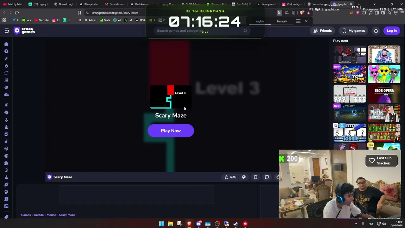Open a new browser tab
The image size is (405, 228).
(359, 4)
